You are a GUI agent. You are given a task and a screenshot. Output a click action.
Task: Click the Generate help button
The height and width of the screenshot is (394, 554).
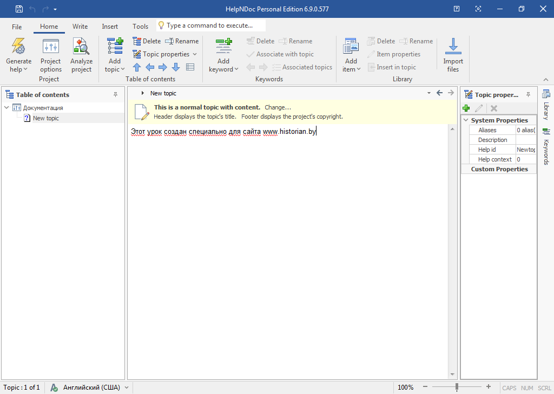(18, 55)
